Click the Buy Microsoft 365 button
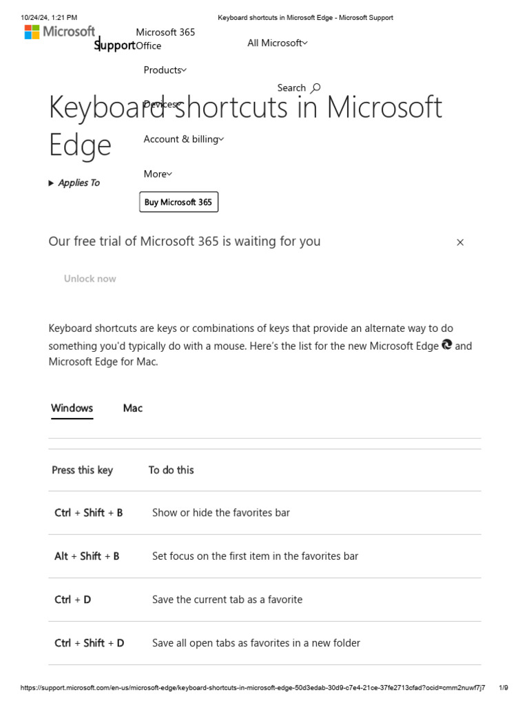 pyautogui.click(x=178, y=202)
